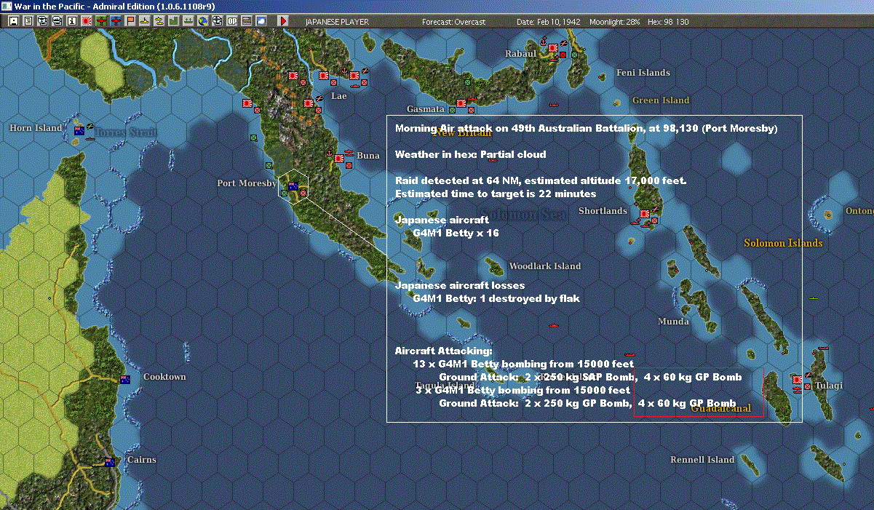Select the Japanese flag at Tulagi
The height and width of the screenshot is (510, 874).
tap(798, 380)
